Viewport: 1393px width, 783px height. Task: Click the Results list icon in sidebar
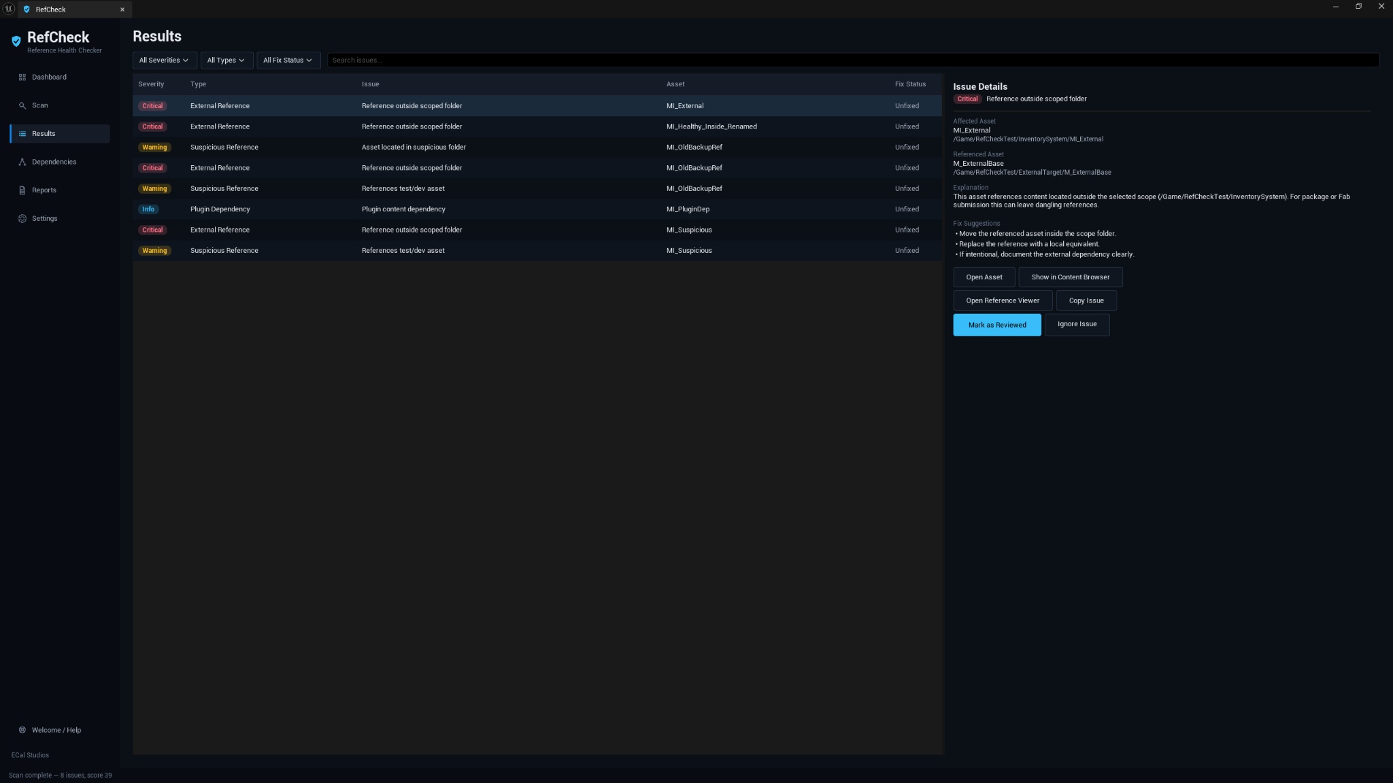[x=22, y=134]
